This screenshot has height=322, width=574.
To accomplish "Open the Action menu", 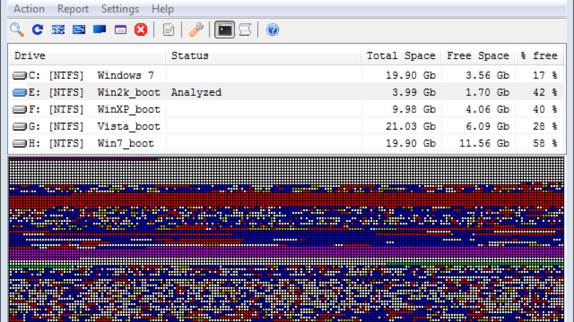I will pos(29,9).
